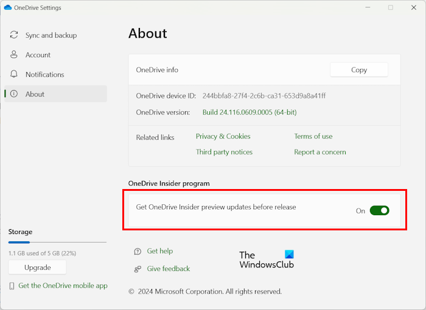Image resolution: width=426 pixels, height=310 pixels.
Task: Click the Give feedback people icon
Action: (x=138, y=269)
